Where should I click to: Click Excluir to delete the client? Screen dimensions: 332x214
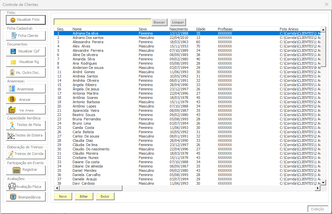pyautogui.click(x=105, y=196)
